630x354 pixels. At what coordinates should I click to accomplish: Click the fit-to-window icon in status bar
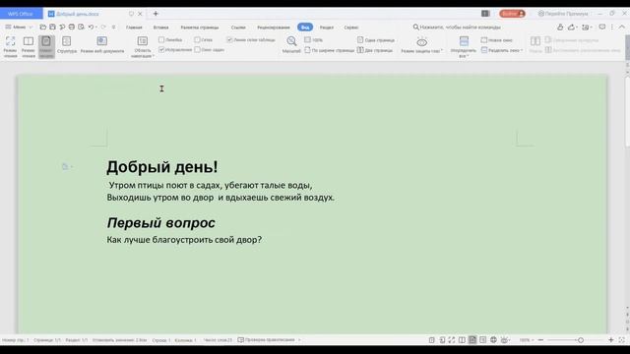click(x=621, y=340)
